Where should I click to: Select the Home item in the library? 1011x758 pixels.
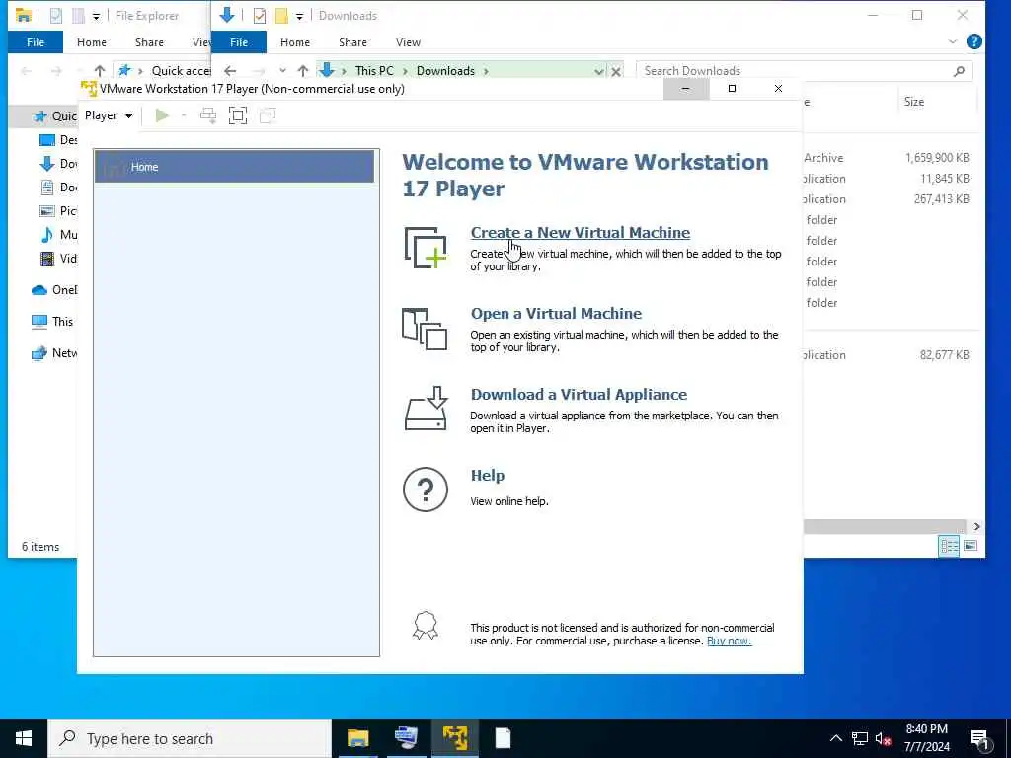click(234, 167)
